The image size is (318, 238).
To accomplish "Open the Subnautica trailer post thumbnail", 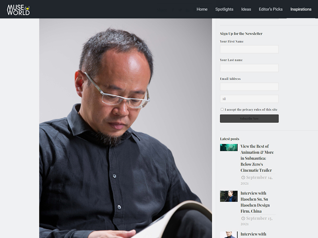I will tap(229, 148).
